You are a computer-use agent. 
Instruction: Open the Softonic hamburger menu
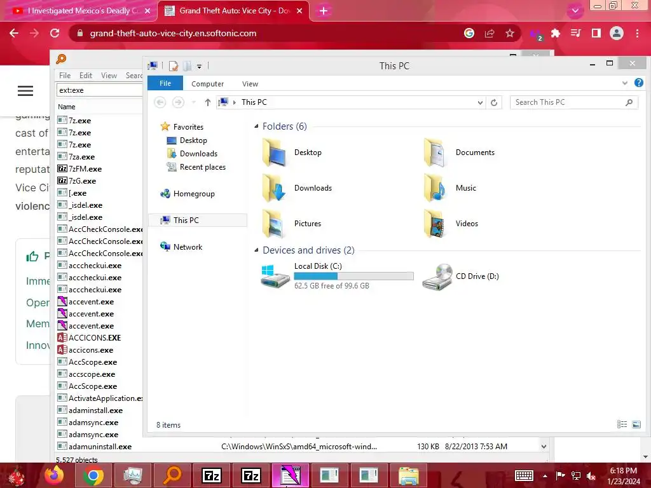[25, 91]
